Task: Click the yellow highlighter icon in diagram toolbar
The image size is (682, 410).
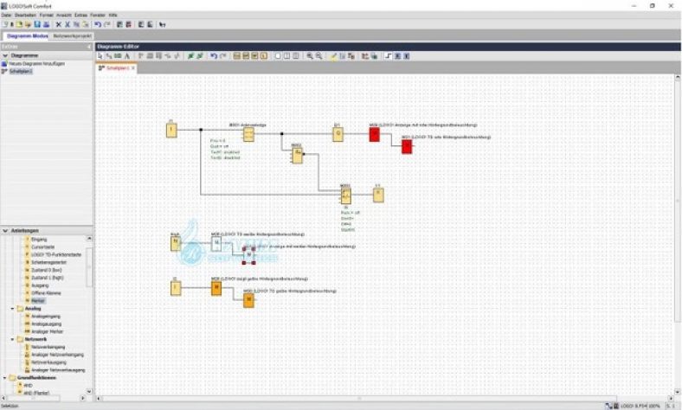Action: point(333,56)
